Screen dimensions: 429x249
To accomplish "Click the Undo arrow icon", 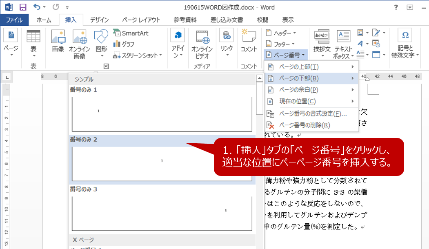I will (37, 7).
